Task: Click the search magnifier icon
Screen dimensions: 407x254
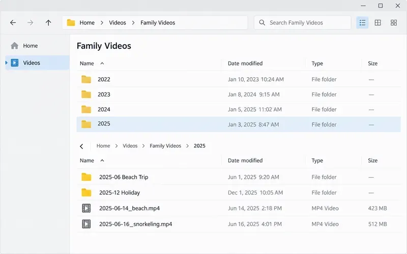Action: click(x=262, y=23)
